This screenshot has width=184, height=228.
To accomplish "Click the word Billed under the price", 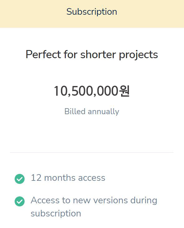I will click(75, 112).
